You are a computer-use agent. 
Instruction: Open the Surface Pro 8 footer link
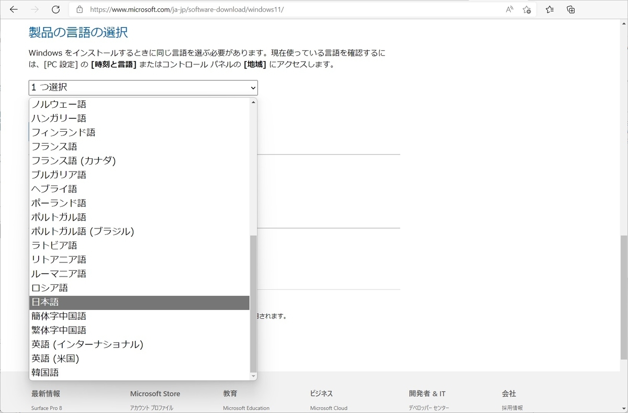(46, 408)
